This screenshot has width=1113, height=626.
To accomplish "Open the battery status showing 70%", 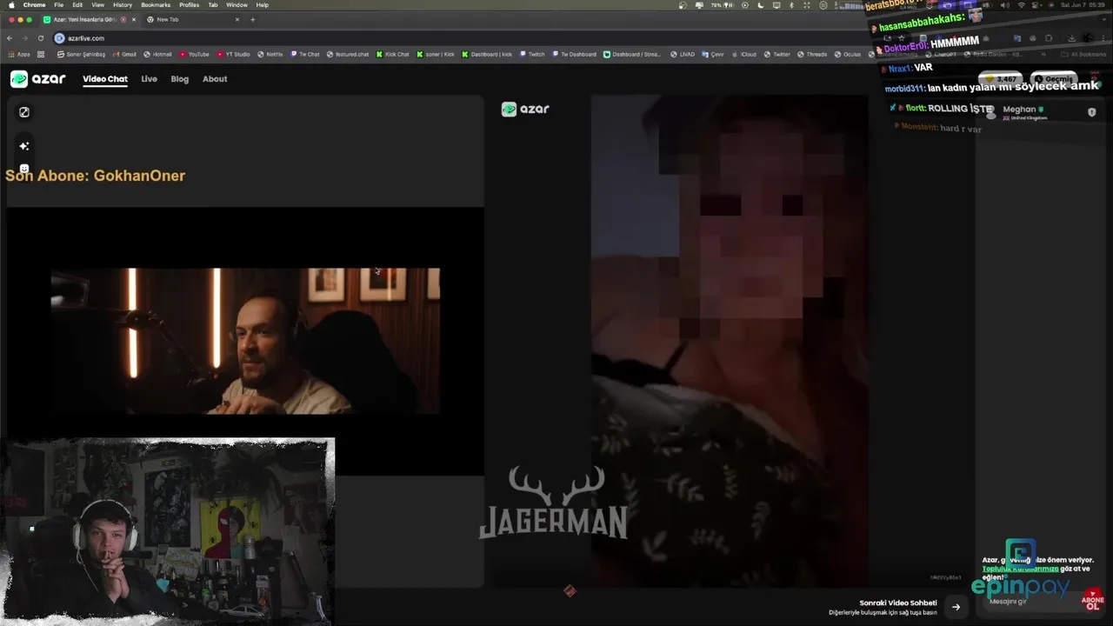I will pos(721,5).
